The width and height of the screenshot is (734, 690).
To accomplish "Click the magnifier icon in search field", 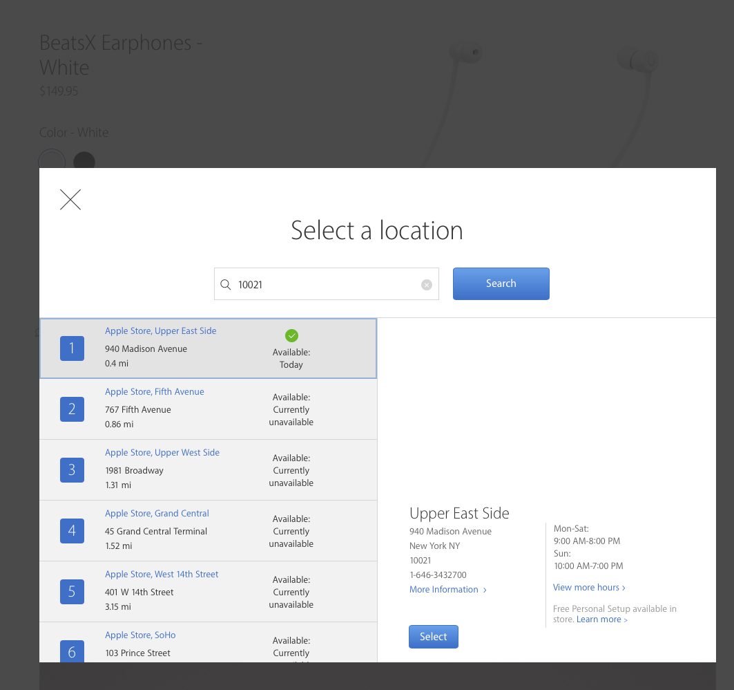I will click(x=226, y=285).
